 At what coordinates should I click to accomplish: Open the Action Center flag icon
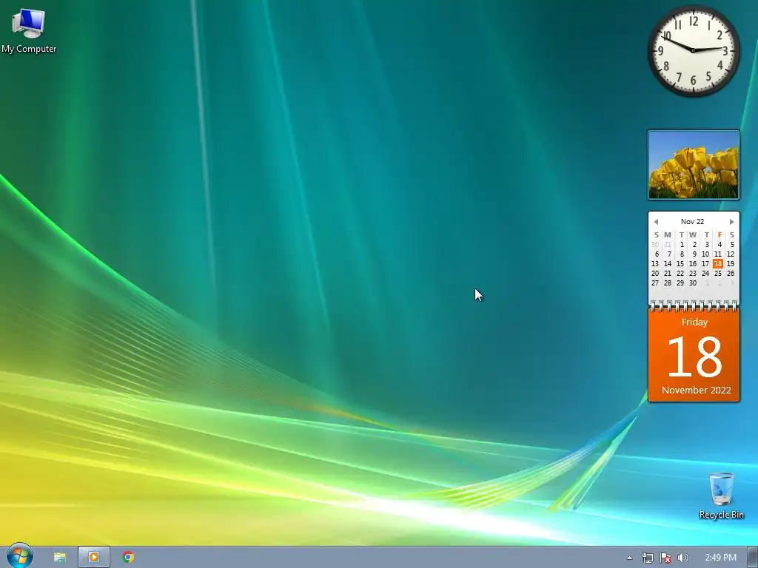[665, 558]
